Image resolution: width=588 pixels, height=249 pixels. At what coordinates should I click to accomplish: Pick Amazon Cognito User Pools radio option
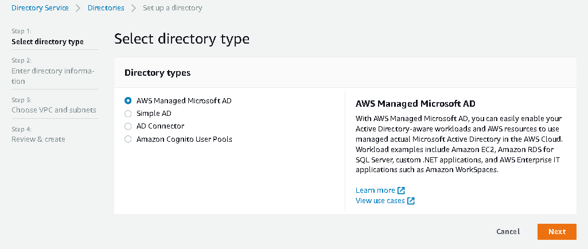tap(128, 139)
